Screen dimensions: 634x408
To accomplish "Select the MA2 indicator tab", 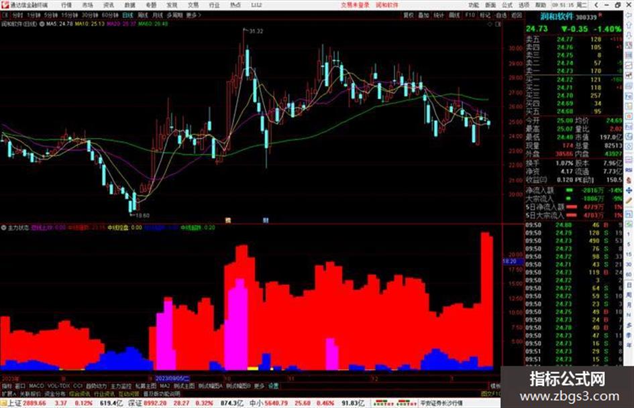I will [164, 386].
